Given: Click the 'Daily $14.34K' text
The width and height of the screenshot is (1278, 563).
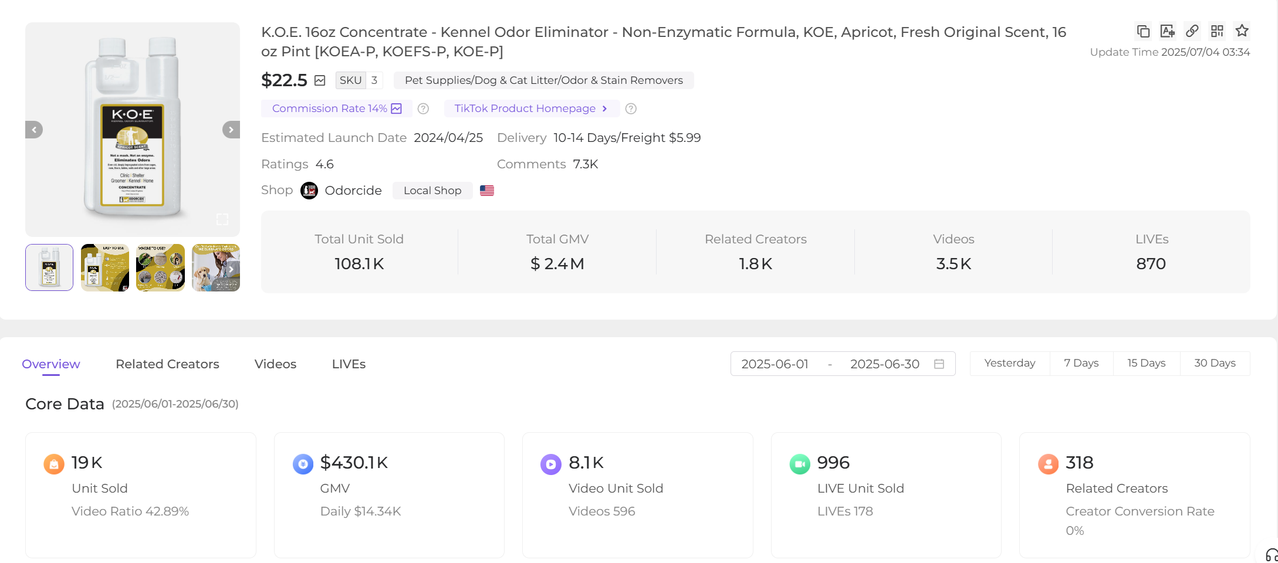Looking at the screenshot, I should 360,511.
